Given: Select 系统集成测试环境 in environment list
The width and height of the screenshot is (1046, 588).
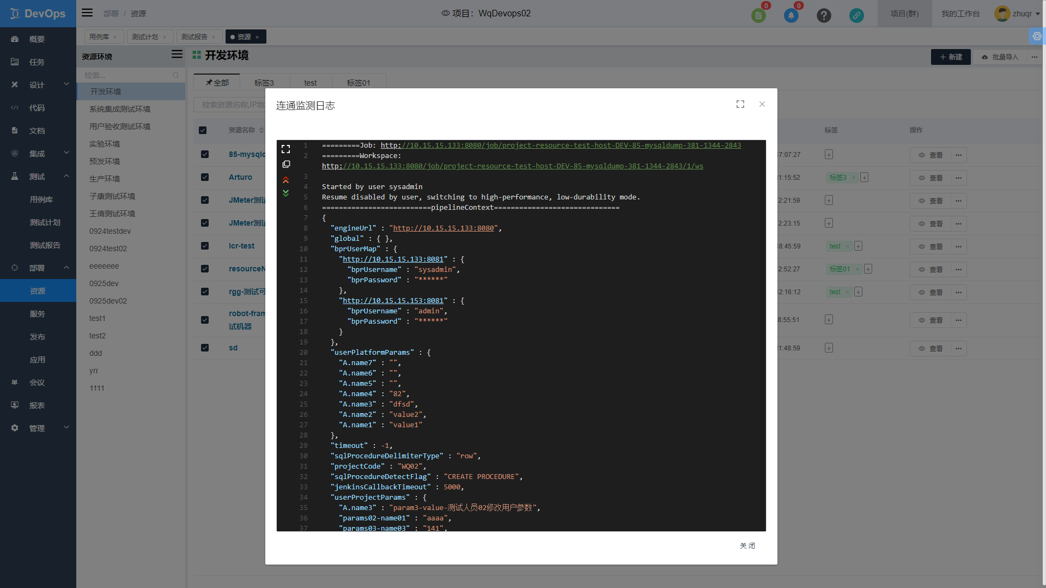Looking at the screenshot, I should tap(120, 109).
